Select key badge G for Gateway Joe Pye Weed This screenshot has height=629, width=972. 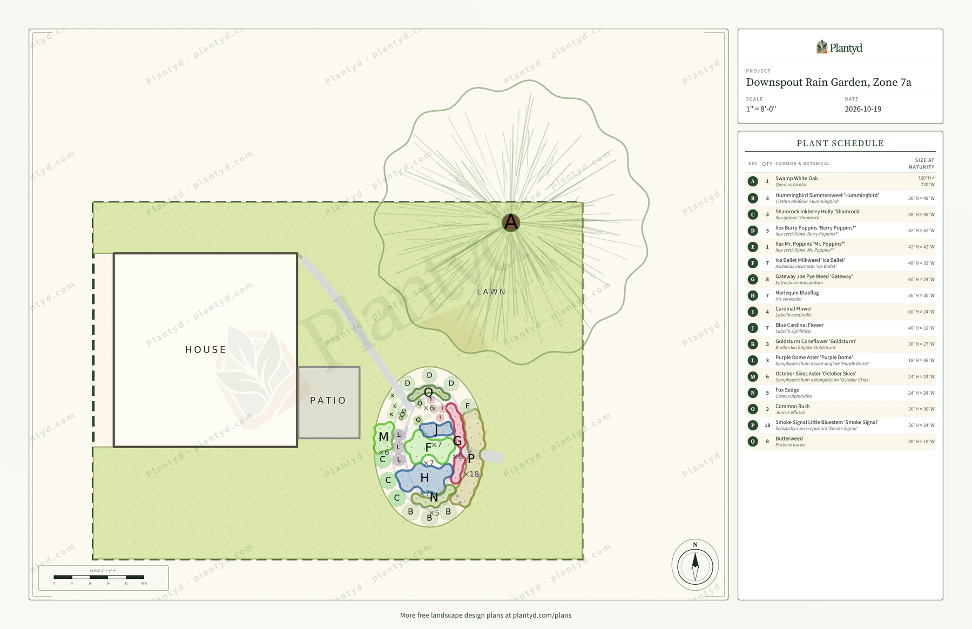753,279
